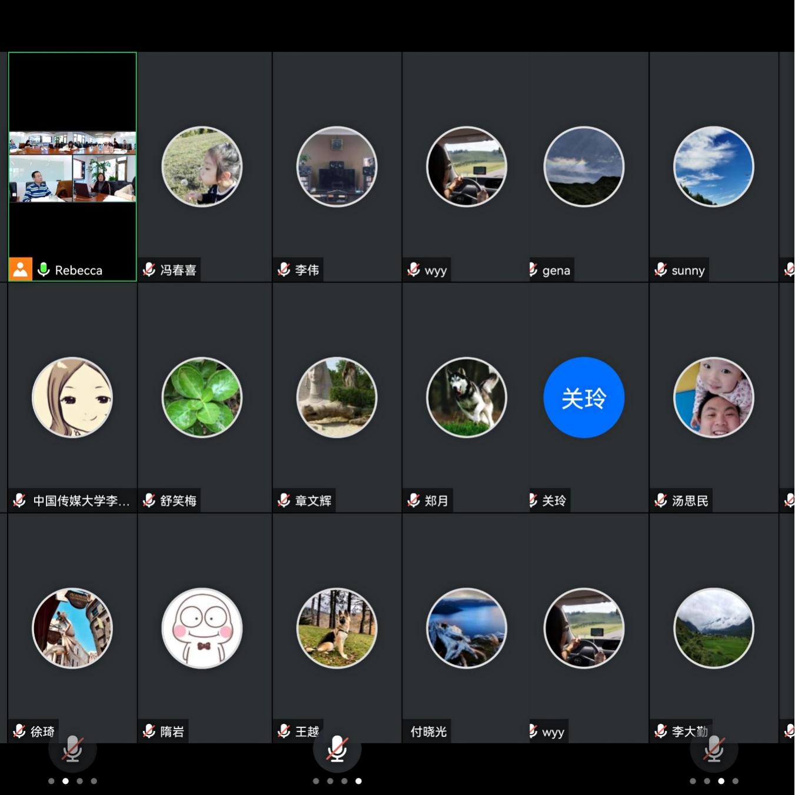The image size is (795, 795).
Task: Click the gena name label
Action: click(555, 270)
